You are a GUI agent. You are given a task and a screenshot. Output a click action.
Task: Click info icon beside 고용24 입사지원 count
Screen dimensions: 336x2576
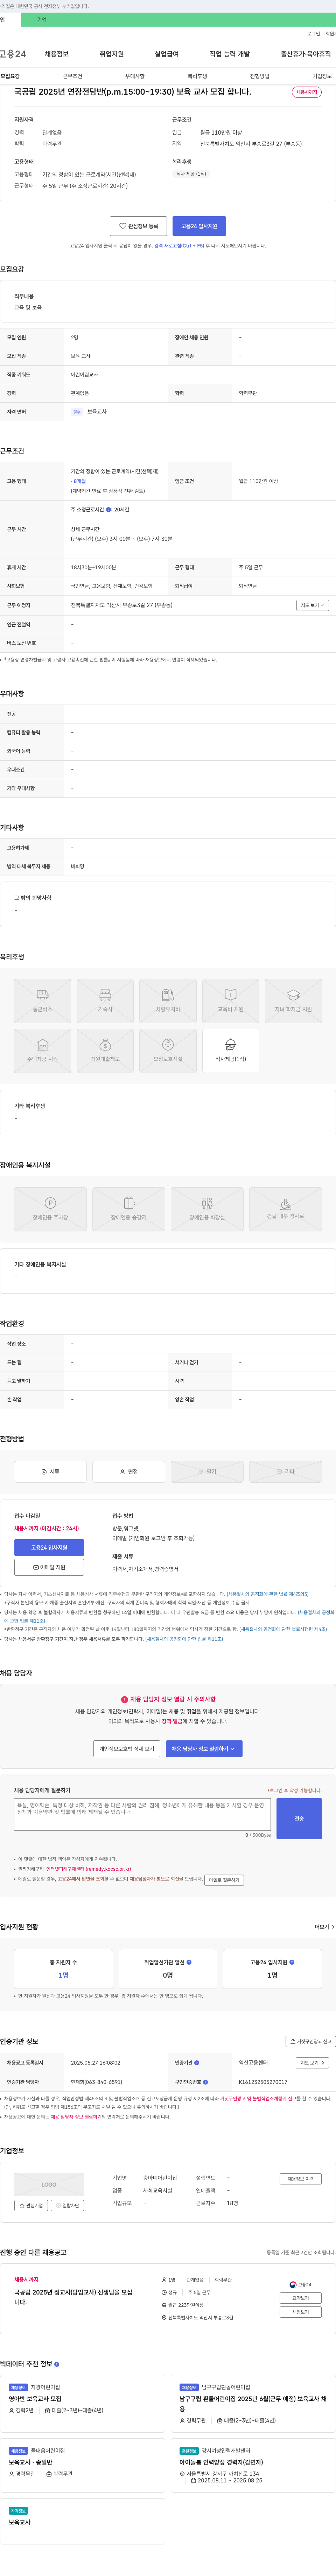coord(292,1962)
